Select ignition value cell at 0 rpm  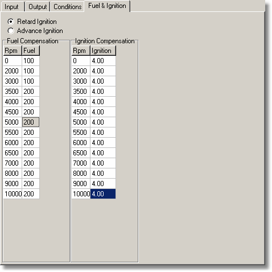click(103, 61)
